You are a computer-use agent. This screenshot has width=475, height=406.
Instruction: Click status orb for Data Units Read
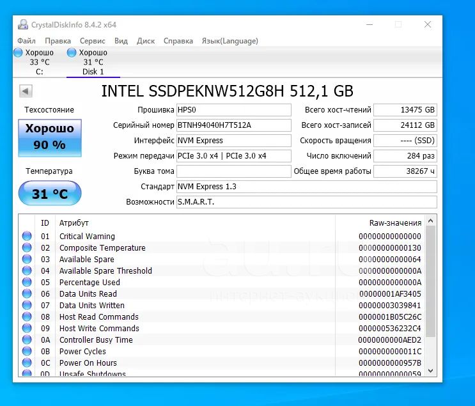pyautogui.click(x=27, y=293)
